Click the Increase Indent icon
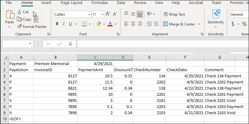This screenshot has height=124, width=249. coord(156,24)
